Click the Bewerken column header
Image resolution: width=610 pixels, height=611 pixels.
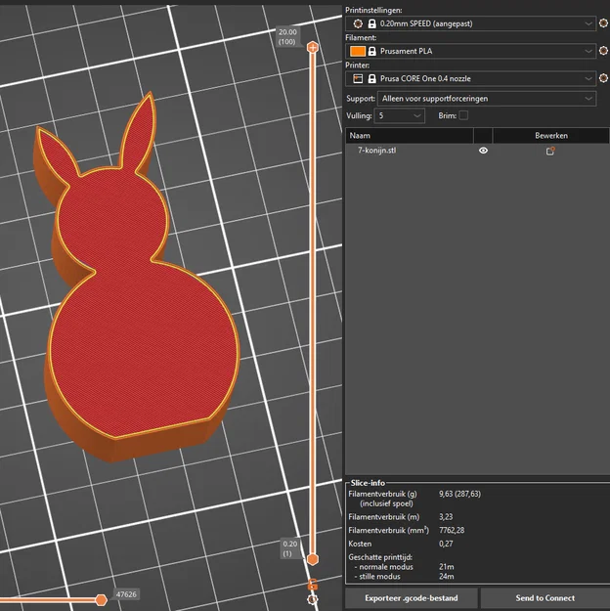coord(550,135)
